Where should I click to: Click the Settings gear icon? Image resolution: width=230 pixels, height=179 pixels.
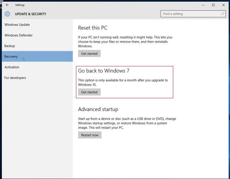pyautogui.click(x=7, y=14)
